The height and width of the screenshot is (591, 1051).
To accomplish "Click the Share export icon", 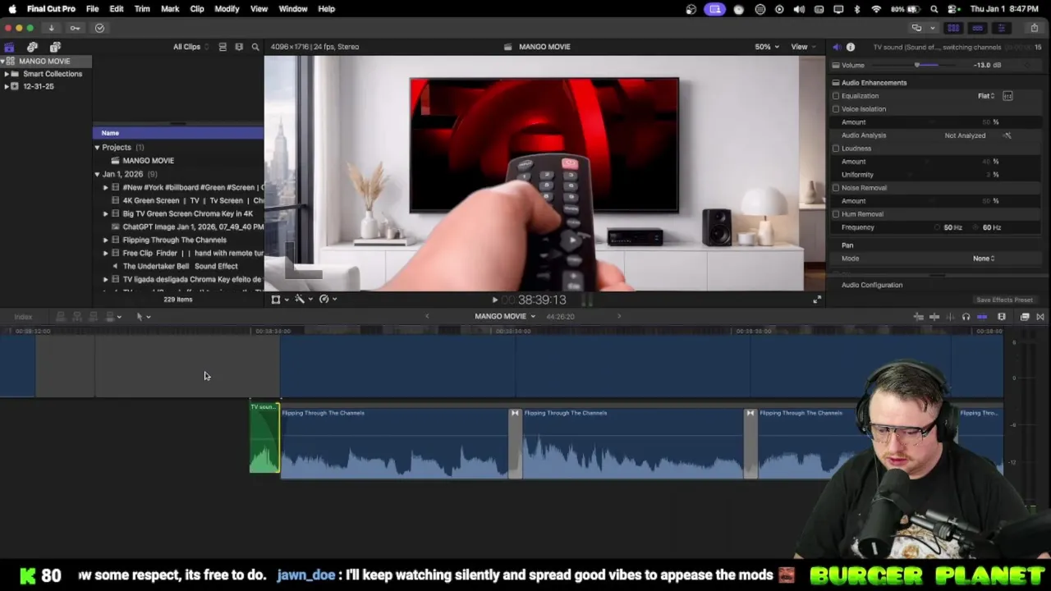I will [1035, 28].
